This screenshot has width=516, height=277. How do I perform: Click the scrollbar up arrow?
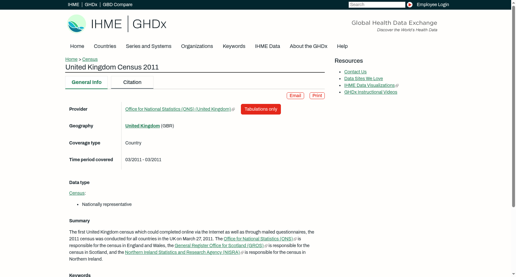click(x=514, y=2)
